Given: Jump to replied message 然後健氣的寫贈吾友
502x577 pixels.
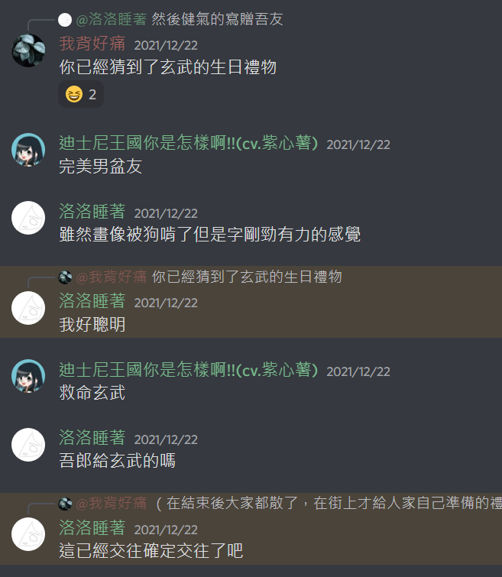Looking at the screenshot, I should [x=217, y=19].
